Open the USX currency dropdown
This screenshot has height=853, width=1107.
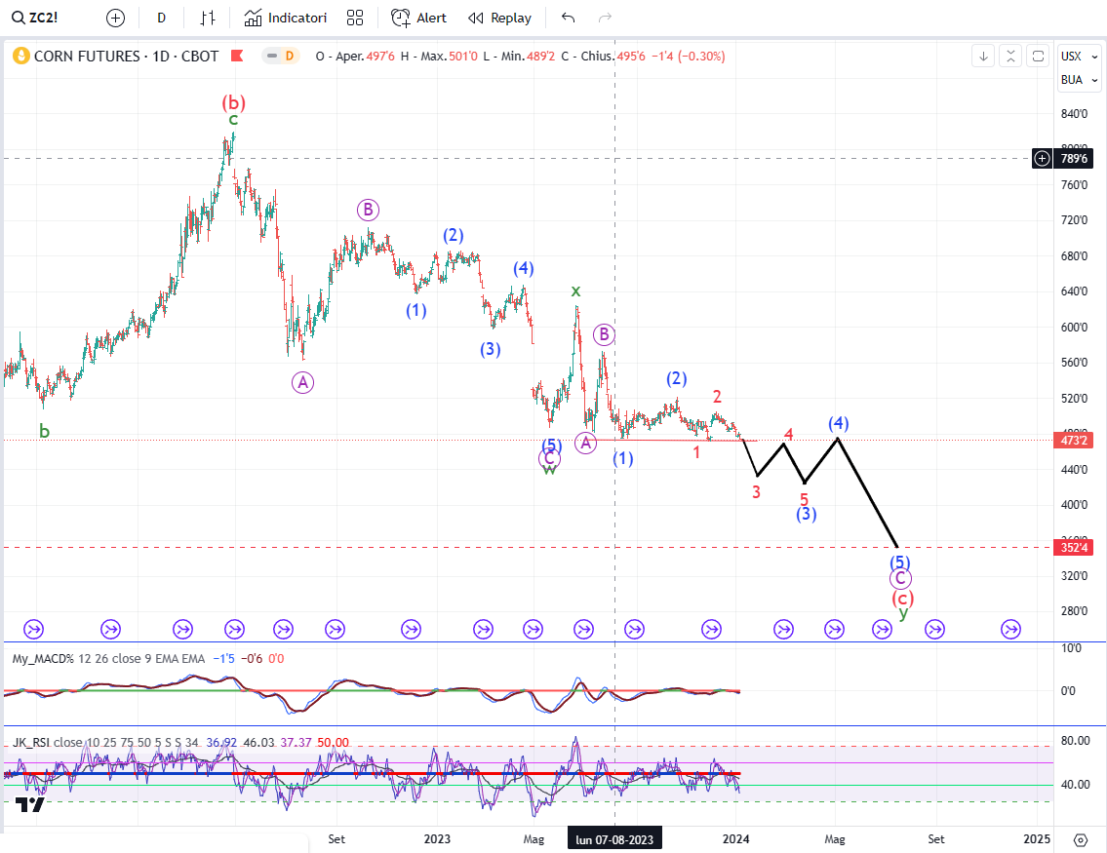click(x=1080, y=57)
